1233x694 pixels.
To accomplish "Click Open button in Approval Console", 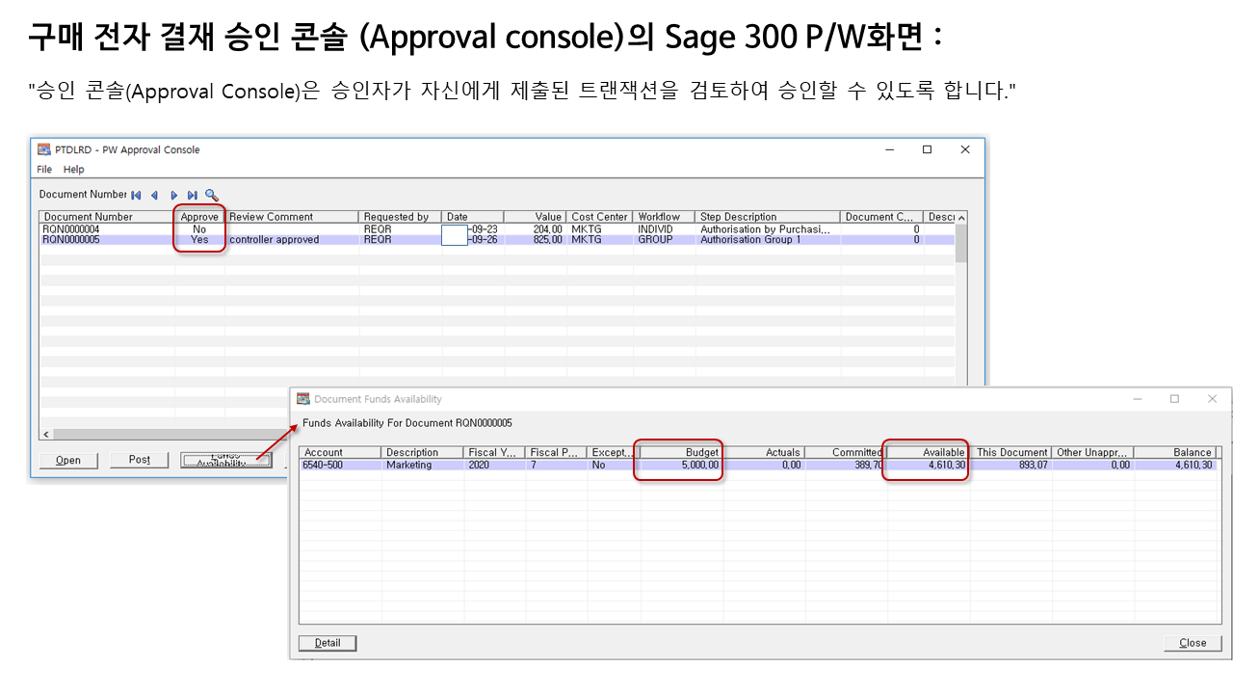I will (68, 460).
